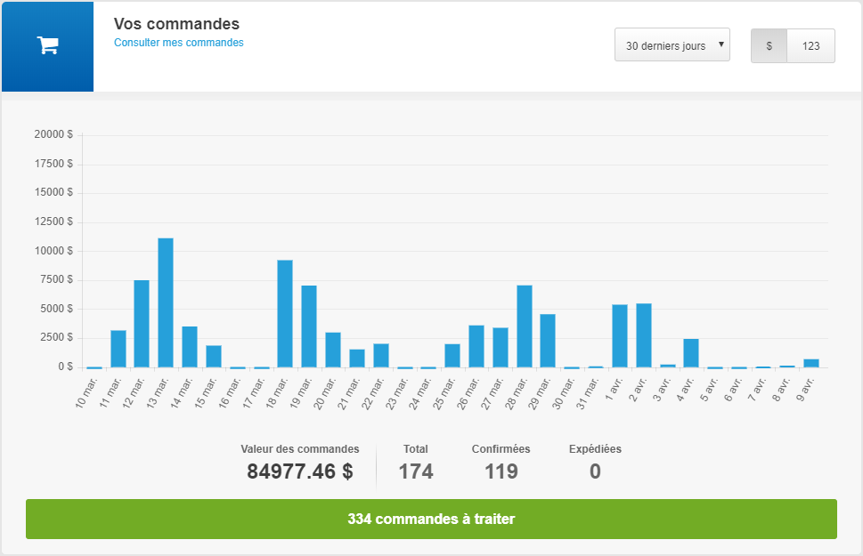Click the 21 mar. chart bar
863x556 pixels.
click(357, 359)
